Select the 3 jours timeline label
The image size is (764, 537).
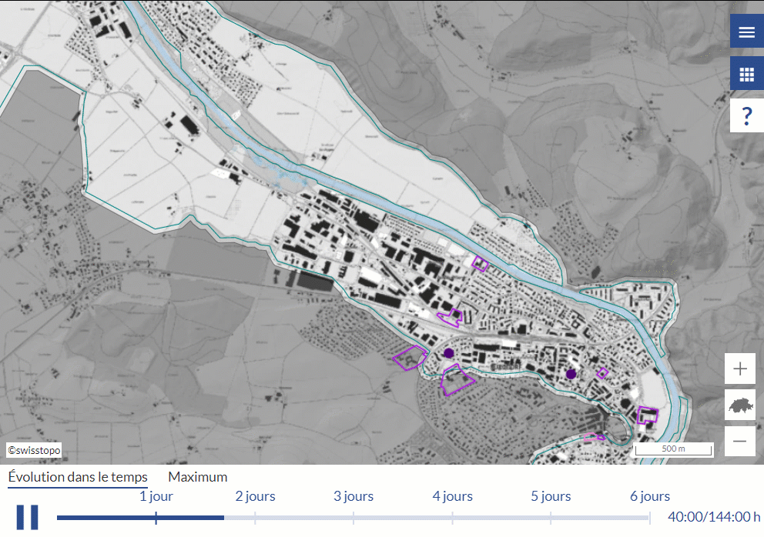coord(354,496)
